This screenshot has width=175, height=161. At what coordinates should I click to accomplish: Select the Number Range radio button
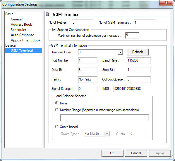click(56, 110)
